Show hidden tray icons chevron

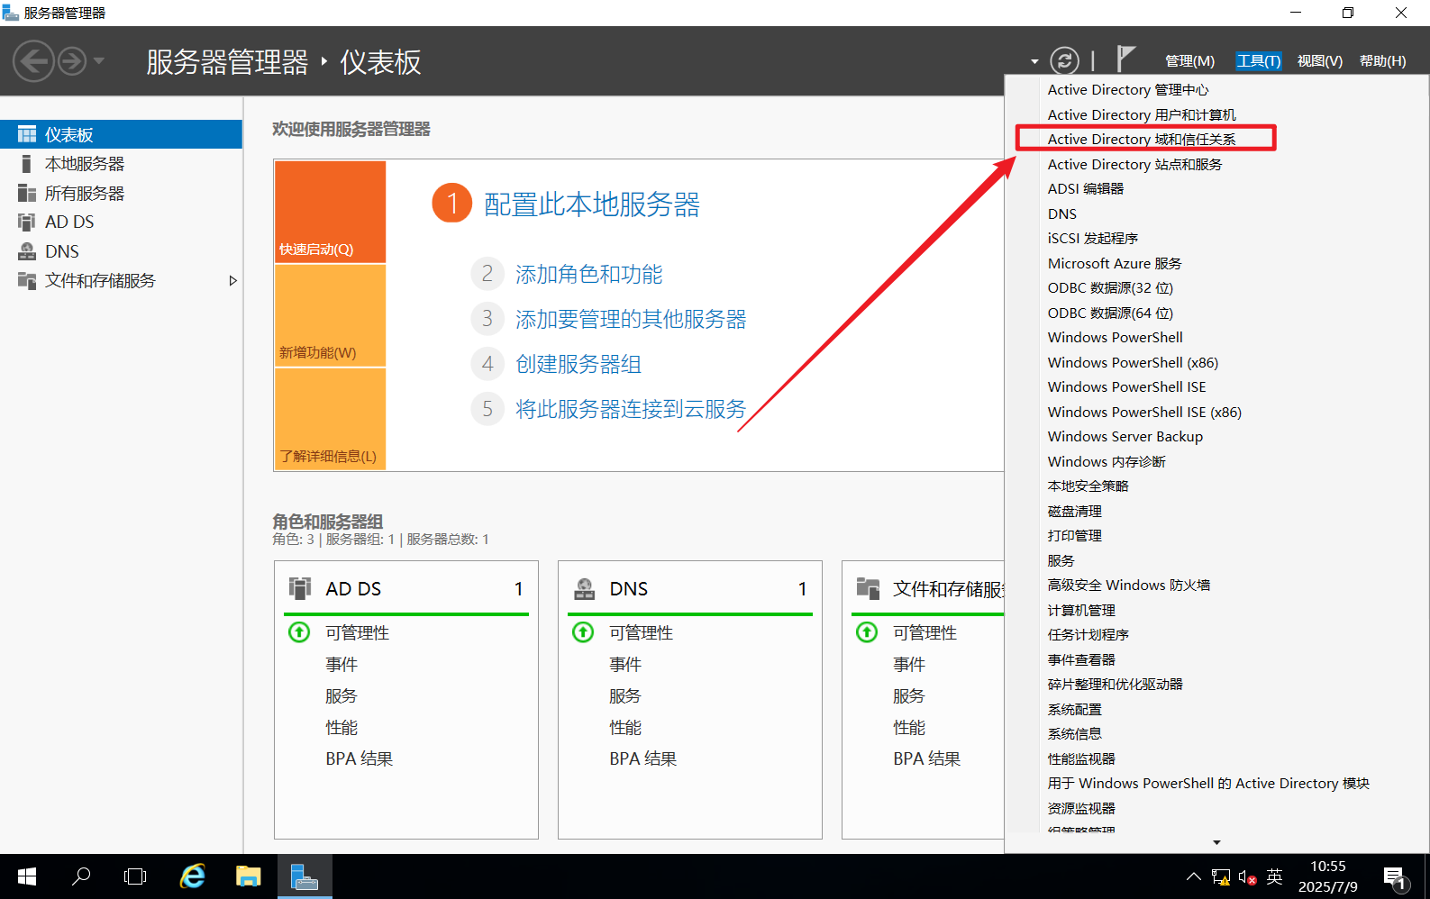(x=1193, y=876)
